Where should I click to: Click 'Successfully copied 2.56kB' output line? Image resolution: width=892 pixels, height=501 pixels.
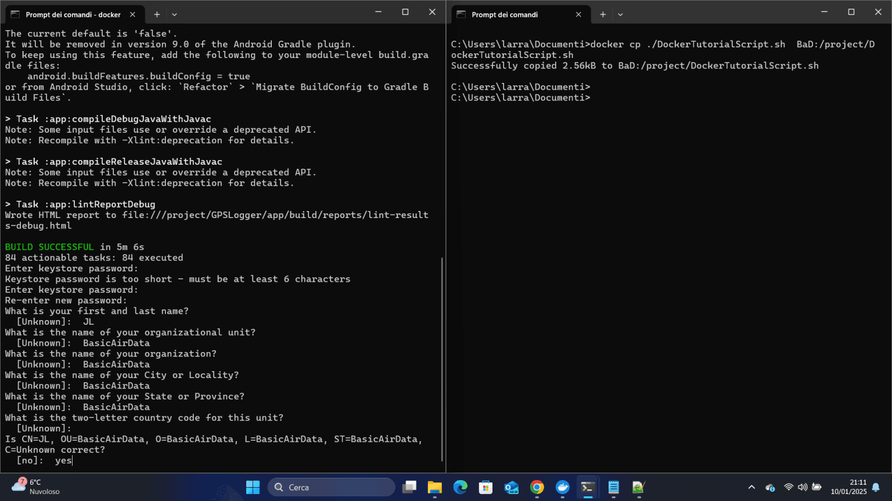tap(635, 66)
